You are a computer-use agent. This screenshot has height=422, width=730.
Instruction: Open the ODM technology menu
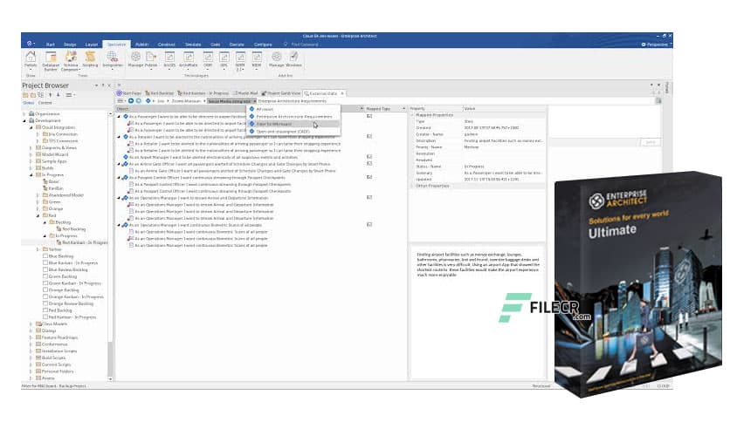click(x=208, y=60)
